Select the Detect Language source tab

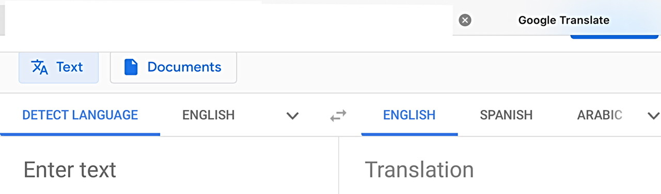80,115
